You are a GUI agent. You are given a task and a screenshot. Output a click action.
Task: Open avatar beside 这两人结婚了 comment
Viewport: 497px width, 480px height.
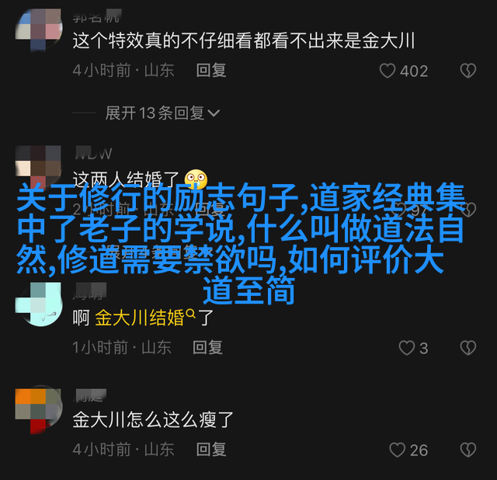(39, 166)
